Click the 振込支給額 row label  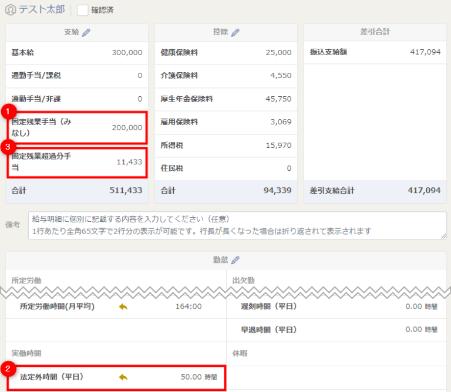tap(328, 52)
